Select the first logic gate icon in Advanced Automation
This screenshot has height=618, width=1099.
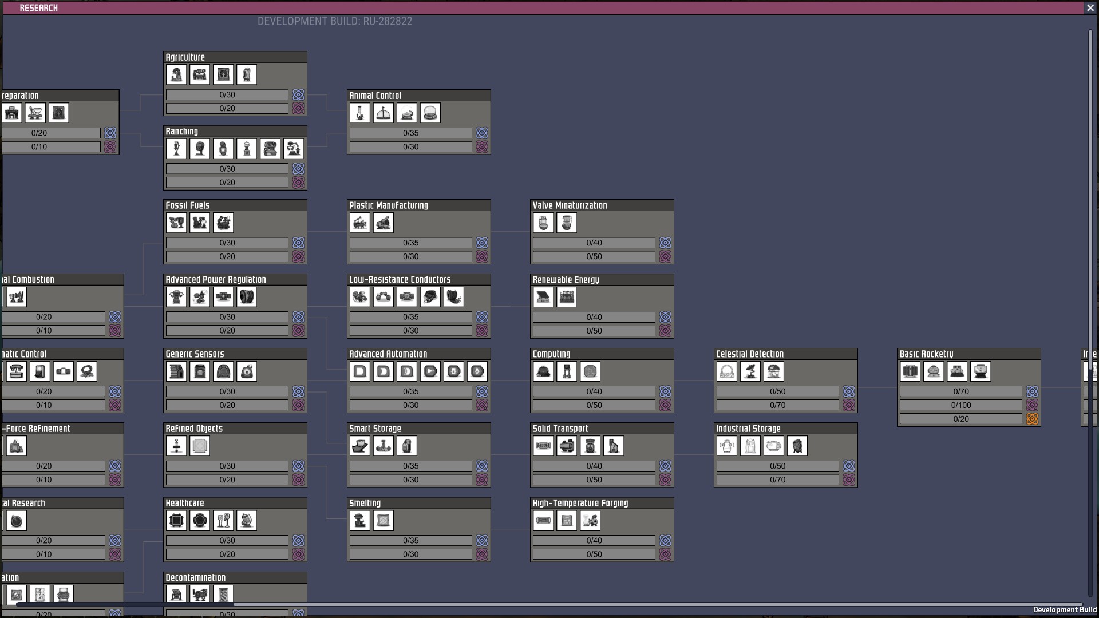360,372
